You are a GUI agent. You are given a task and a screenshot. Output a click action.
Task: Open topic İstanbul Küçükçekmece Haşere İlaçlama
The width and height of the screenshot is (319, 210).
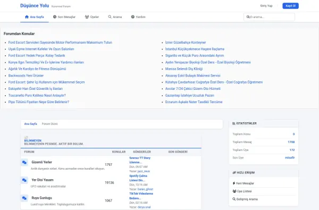pyautogui.click(x=195, y=49)
